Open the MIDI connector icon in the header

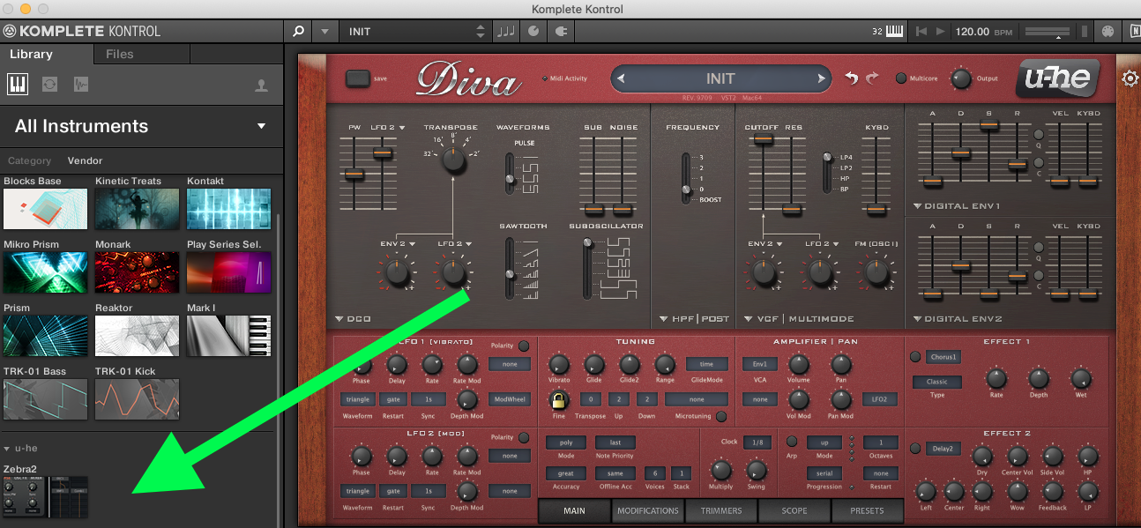[x=1107, y=31]
